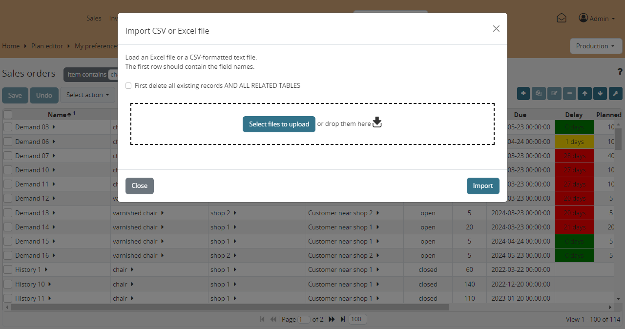The width and height of the screenshot is (625, 329).
Task: Select the copy selected records icon
Action: 539,93
